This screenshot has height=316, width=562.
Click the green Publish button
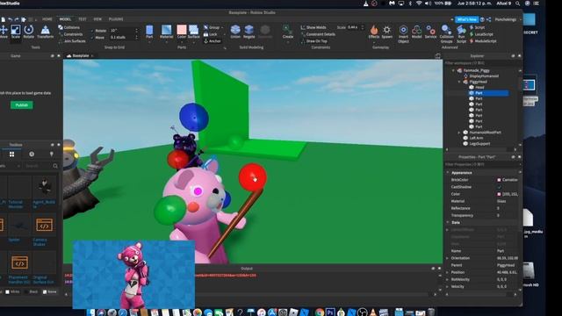[x=21, y=105]
